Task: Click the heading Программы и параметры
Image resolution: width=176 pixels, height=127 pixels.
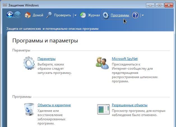Action: [45, 40]
